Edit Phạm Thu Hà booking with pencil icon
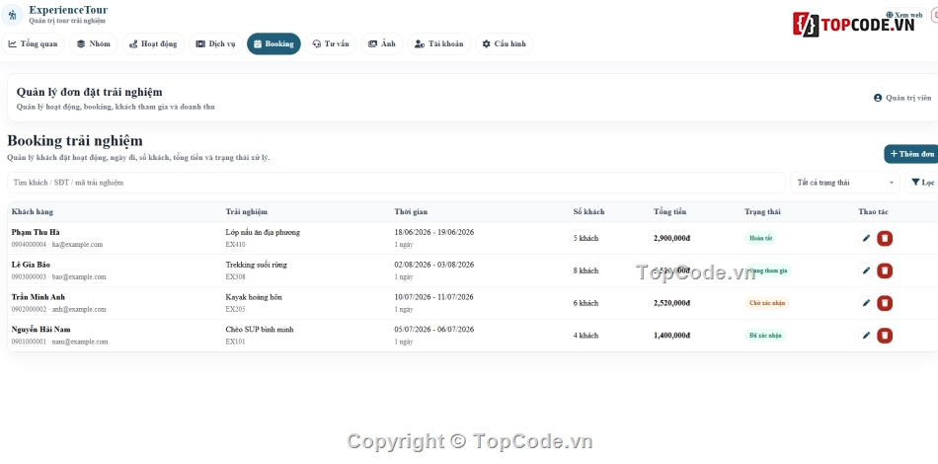The width and height of the screenshot is (938, 464). 866,239
